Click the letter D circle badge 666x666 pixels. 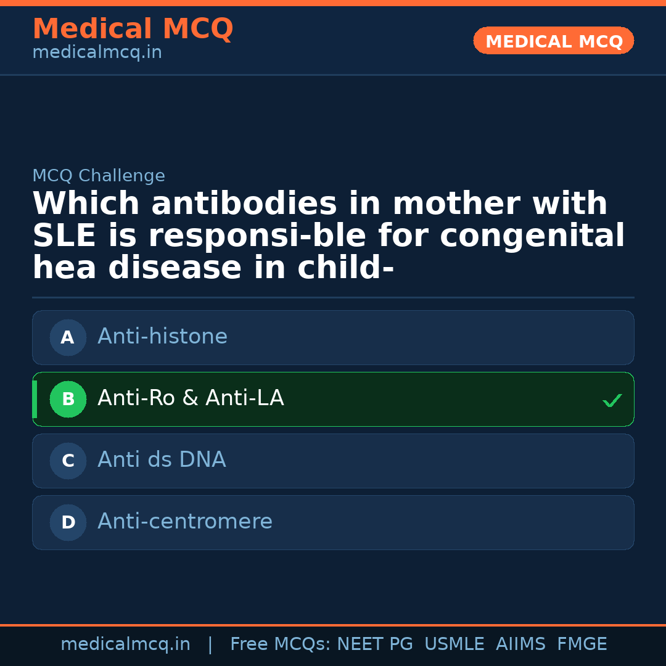[x=68, y=522]
